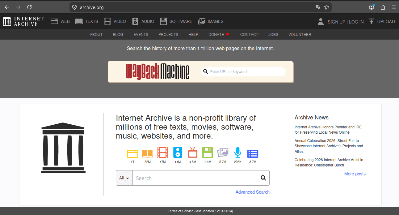The width and height of the screenshot is (399, 215).
Task: Click the upload arrow icon
Action: pos(372,21)
